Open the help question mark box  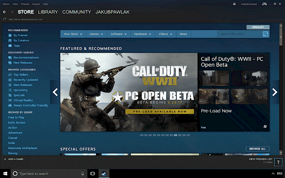pos(278,162)
